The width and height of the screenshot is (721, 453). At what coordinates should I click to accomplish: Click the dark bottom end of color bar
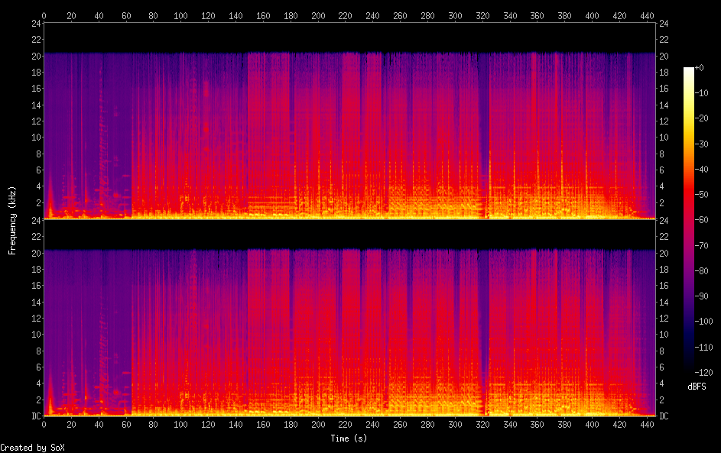point(689,368)
